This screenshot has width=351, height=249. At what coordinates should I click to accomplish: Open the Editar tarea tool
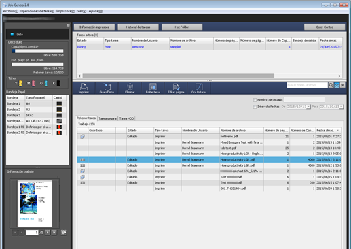(153, 88)
